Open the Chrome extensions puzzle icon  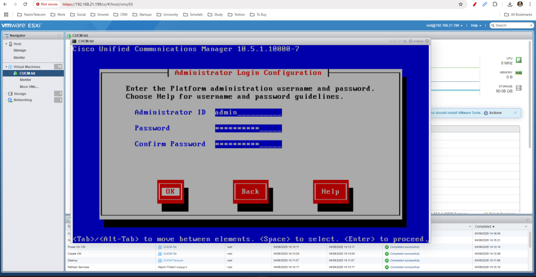pyautogui.click(x=495, y=4)
